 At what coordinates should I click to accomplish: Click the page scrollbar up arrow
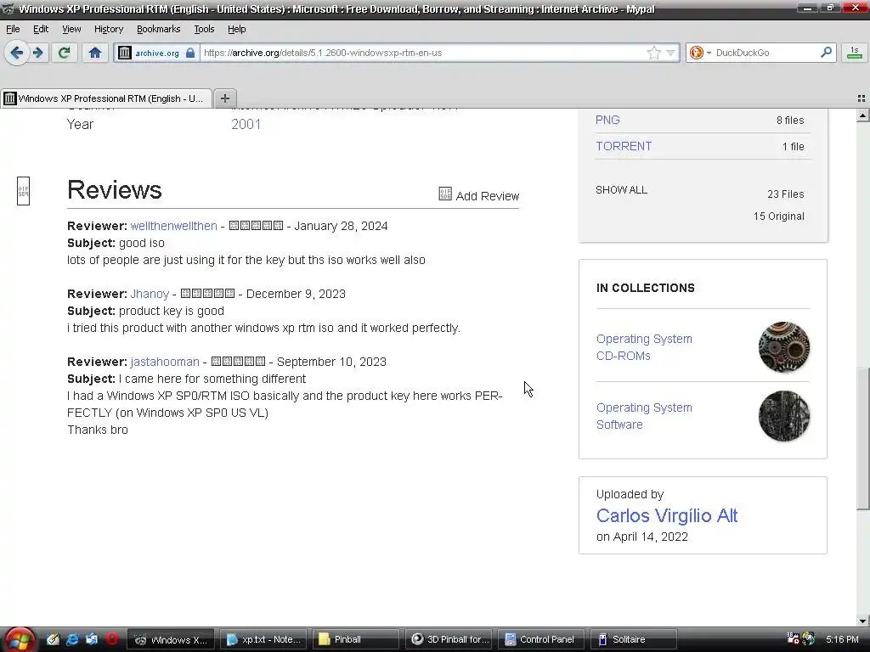pos(863,115)
